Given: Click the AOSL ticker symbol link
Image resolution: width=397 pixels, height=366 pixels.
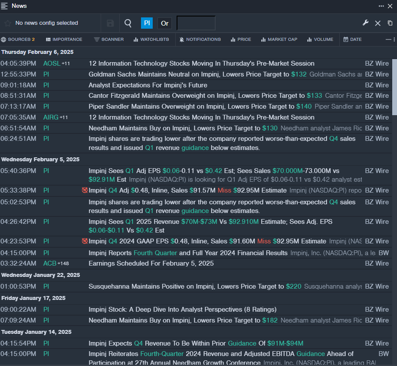Looking at the screenshot, I should tap(52, 63).
